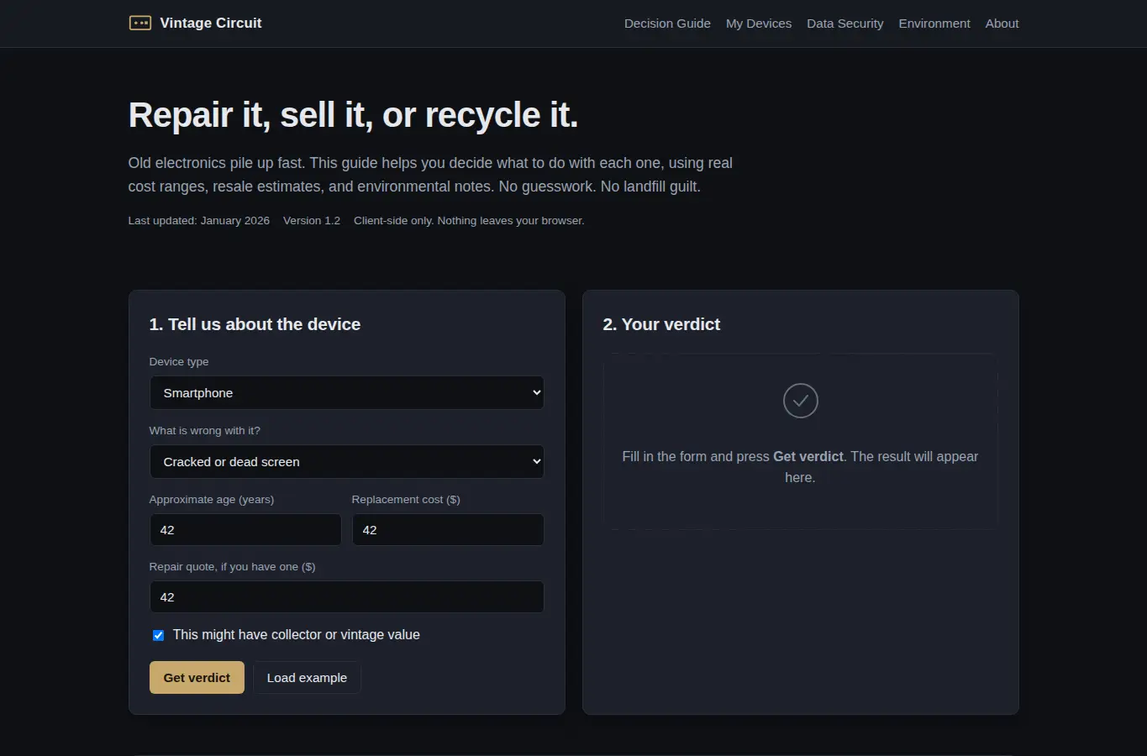Click the Vintage Circuit brand name

[x=211, y=23]
